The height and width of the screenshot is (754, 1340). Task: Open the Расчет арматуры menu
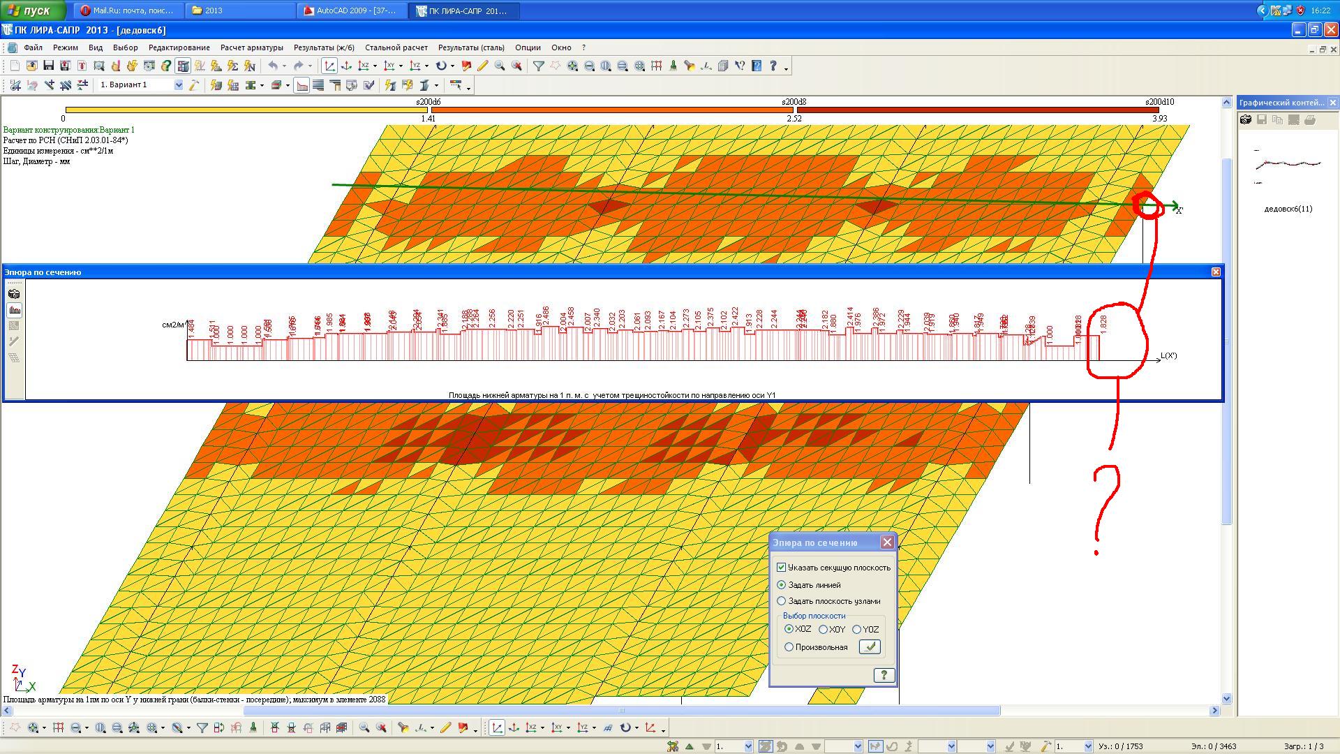(251, 47)
